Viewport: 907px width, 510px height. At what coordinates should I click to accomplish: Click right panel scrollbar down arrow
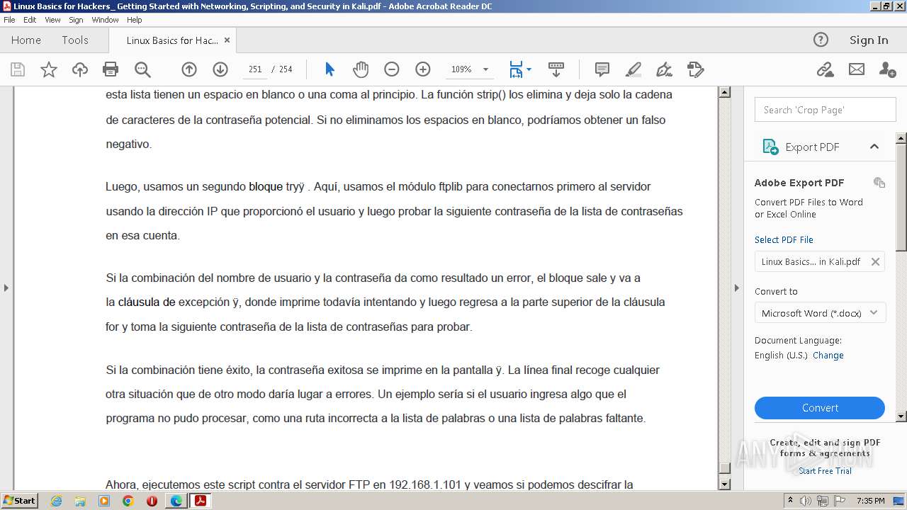pos(901,416)
